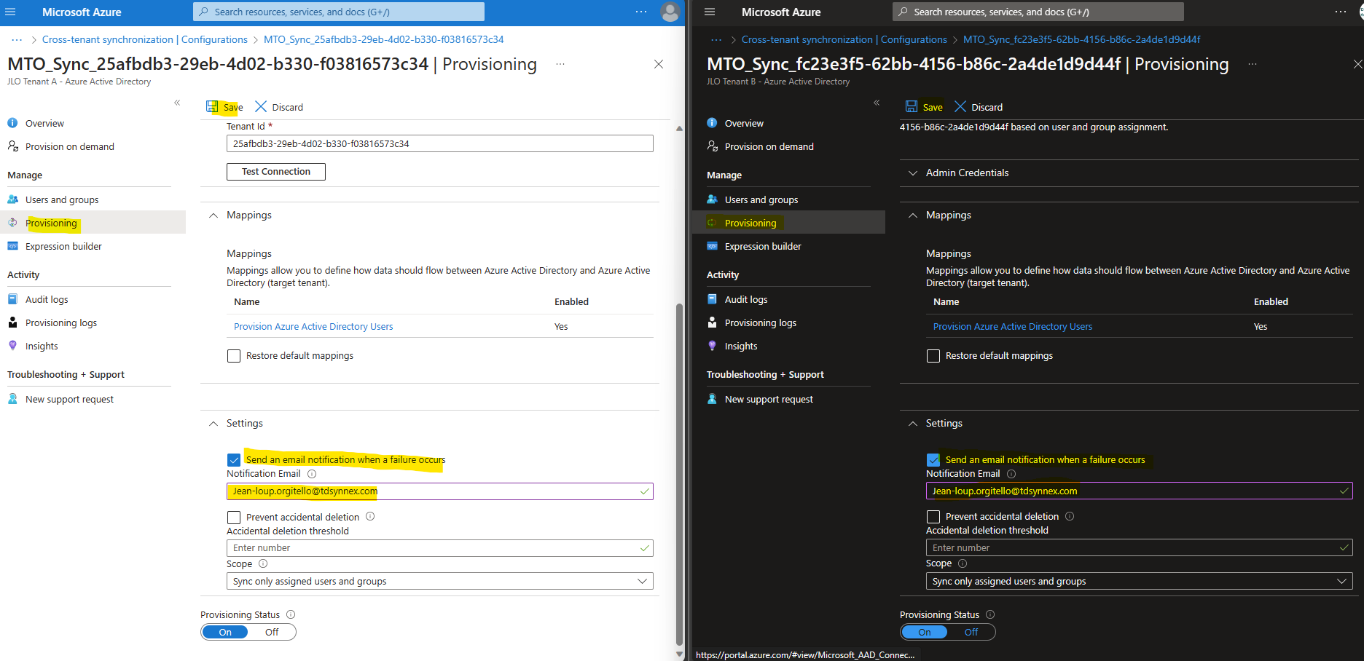
Task: Click info icon next to Notification Email, Tenant A
Action: click(x=312, y=474)
